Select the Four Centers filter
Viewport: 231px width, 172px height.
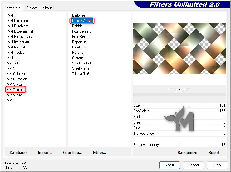[81, 31]
